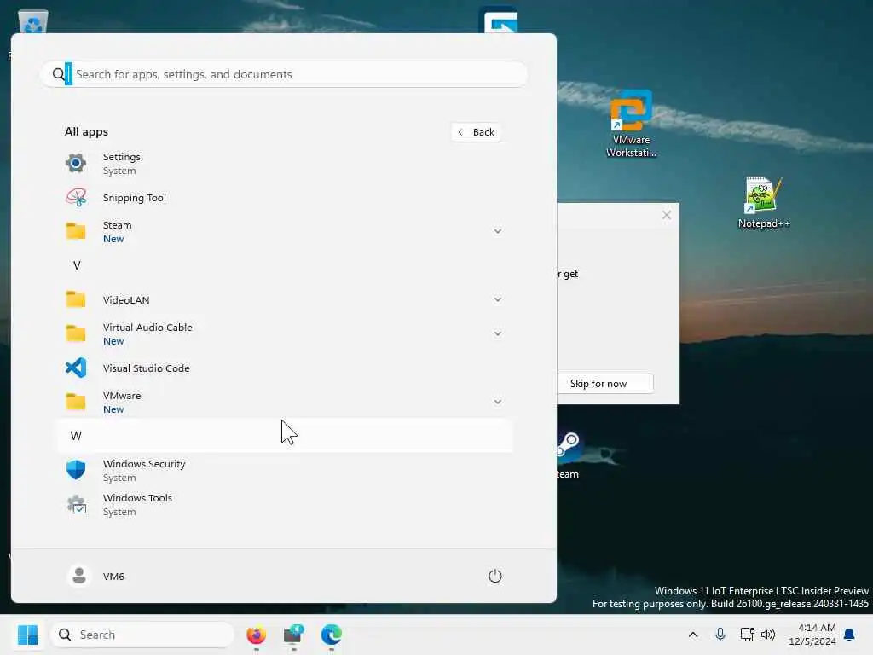This screenshot has width=873, height=655.
Task: Open the Steam folder icon
Action: [x=76, y=231]
